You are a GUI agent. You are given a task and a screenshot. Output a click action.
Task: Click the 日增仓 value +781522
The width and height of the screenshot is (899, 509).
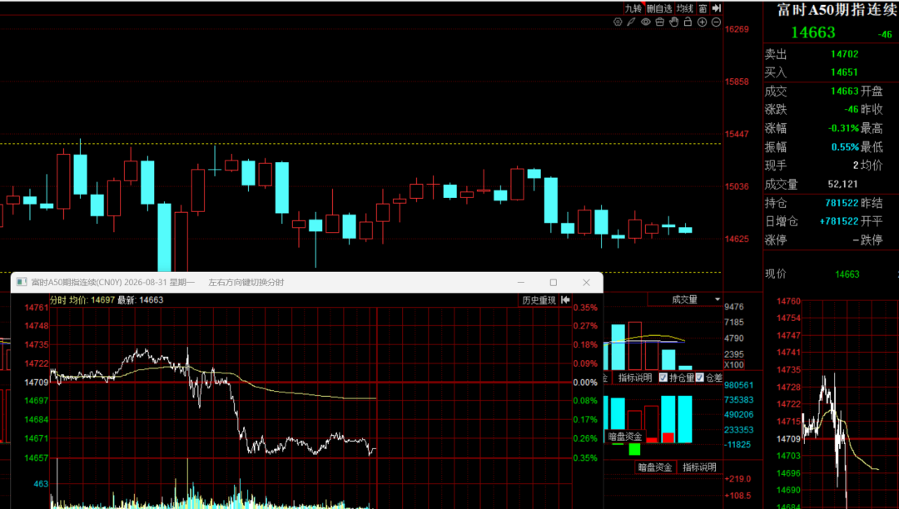(839, 221)
